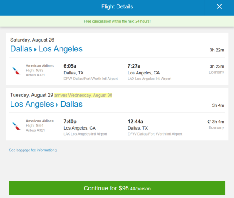Click chevron next to baggage fee information
The width and height of the screenshot is (234, 198).
pos(56,150)
